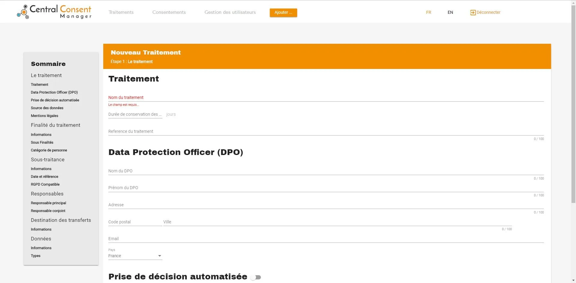Open Informations under Données

coord(41,248)
